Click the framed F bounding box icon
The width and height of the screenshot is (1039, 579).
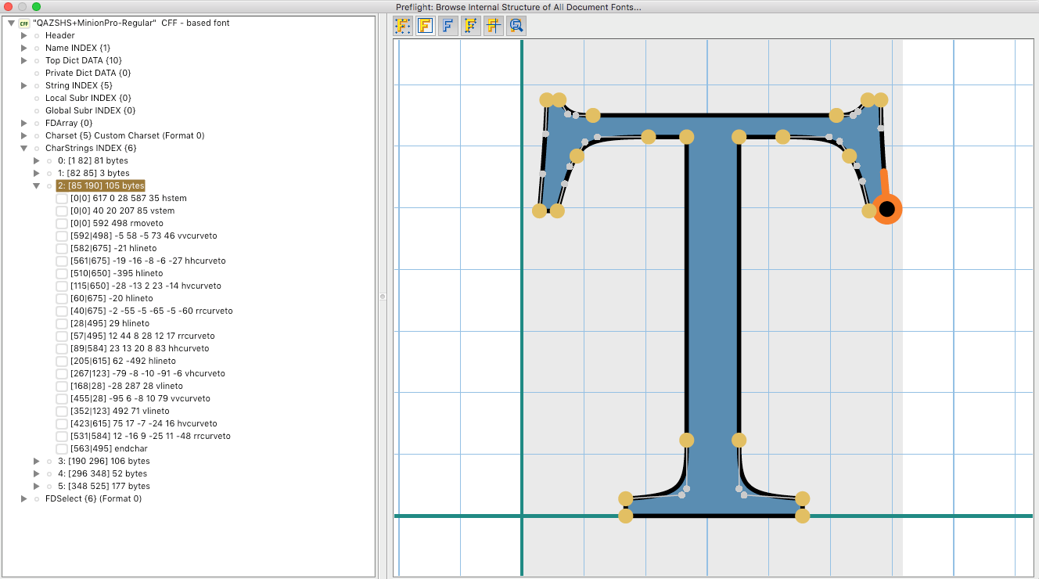426,26
